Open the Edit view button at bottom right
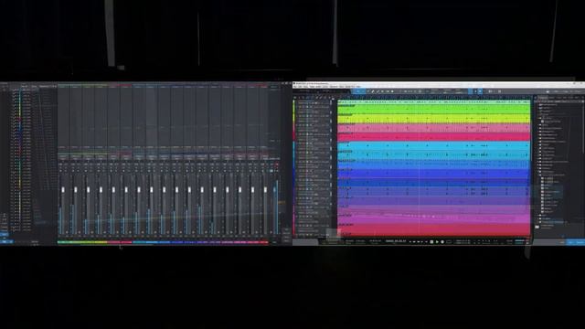 562,242
